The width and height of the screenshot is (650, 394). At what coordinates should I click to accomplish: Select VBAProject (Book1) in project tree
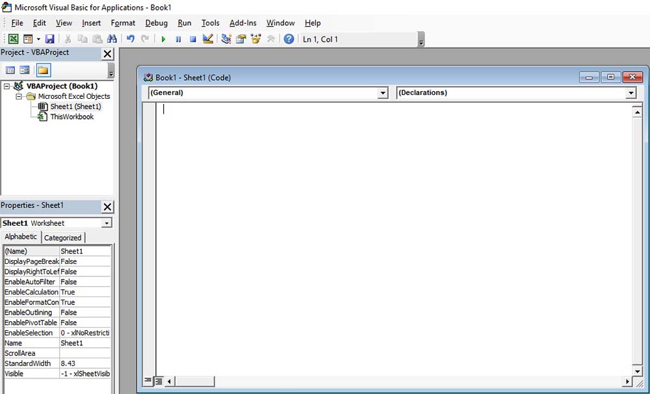[62, 86]
